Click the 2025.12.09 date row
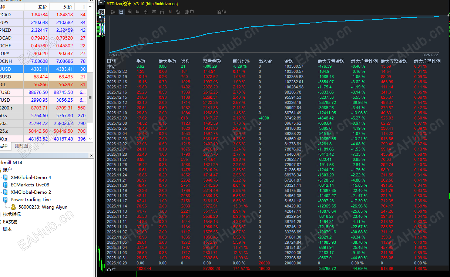Viewport: 450px width, 277px height. pos(117,118)
